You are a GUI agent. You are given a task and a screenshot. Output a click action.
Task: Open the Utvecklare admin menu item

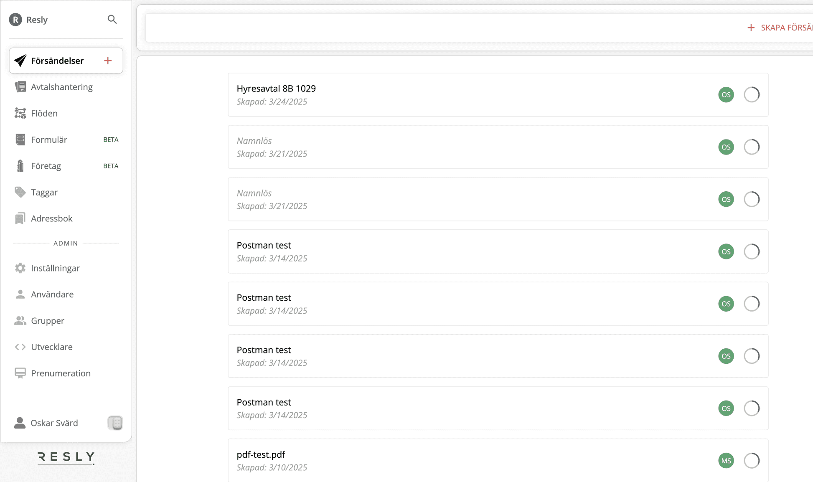(51, 347)
